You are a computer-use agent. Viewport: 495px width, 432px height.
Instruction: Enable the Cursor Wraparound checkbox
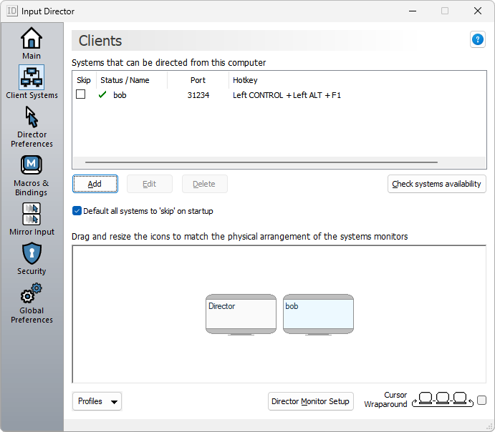click(481, 401)
